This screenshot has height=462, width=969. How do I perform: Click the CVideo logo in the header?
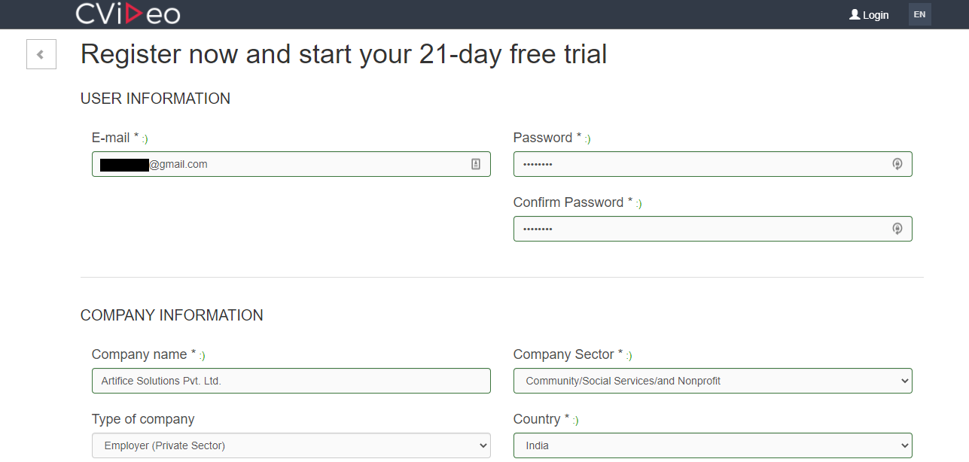click(128, 14)
